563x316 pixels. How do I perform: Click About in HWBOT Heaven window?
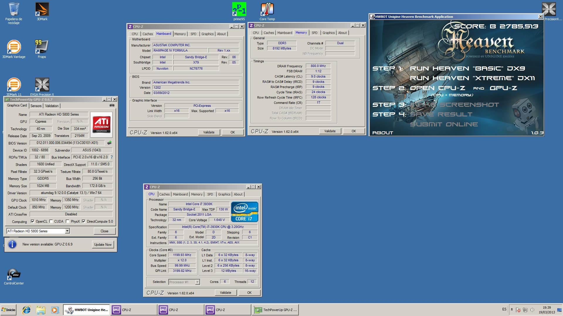point(383,133)
